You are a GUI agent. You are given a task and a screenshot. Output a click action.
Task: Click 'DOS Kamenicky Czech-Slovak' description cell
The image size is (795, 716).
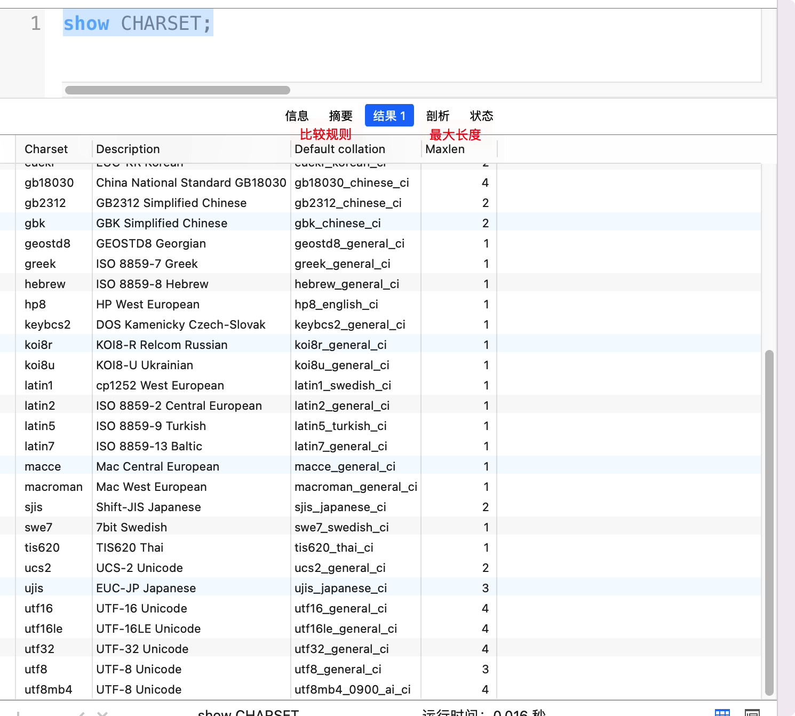[x=181, y=324]
